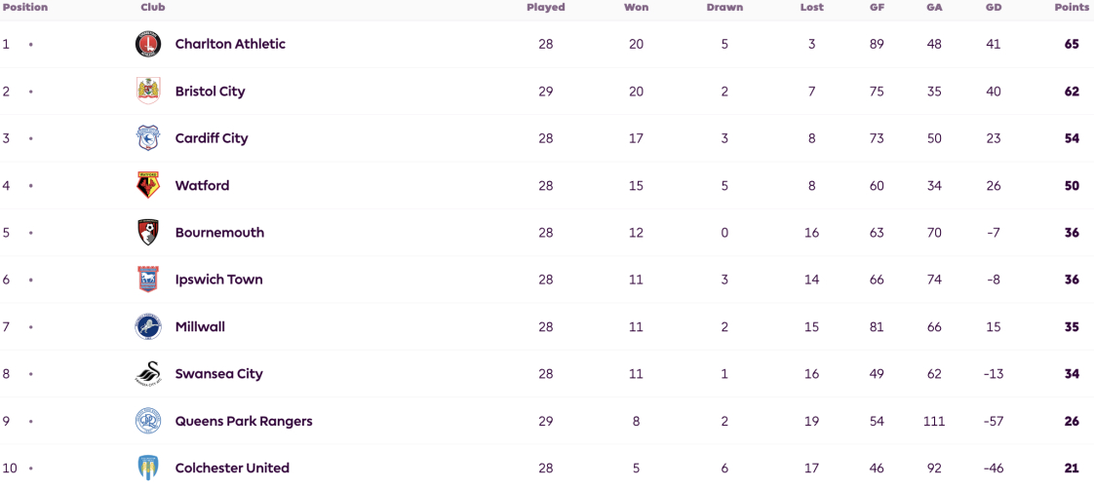The image size is (1094, 487).
Task: Click the Won column header
Action: click(636, 7)
